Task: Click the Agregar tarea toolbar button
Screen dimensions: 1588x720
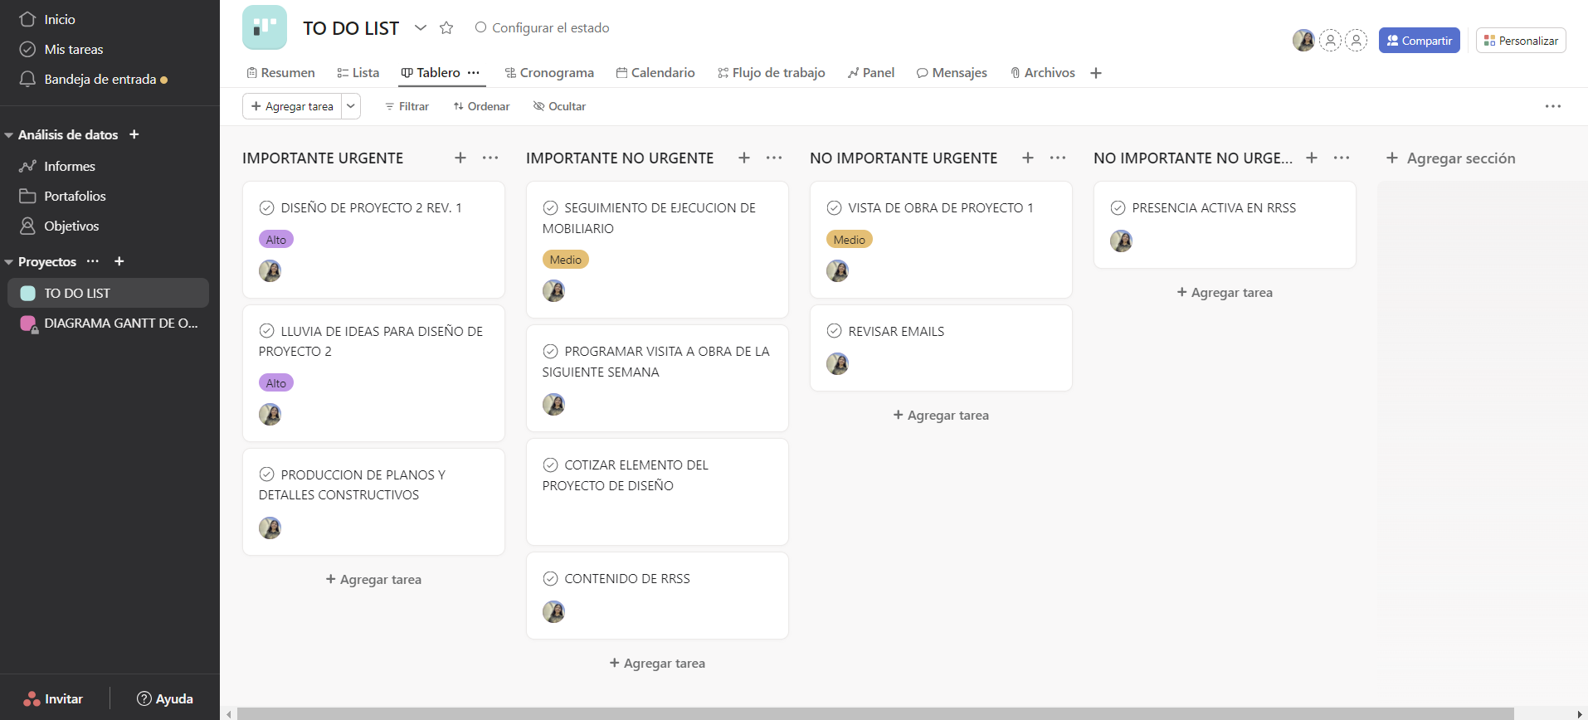Action: click(x=292, y=106)
